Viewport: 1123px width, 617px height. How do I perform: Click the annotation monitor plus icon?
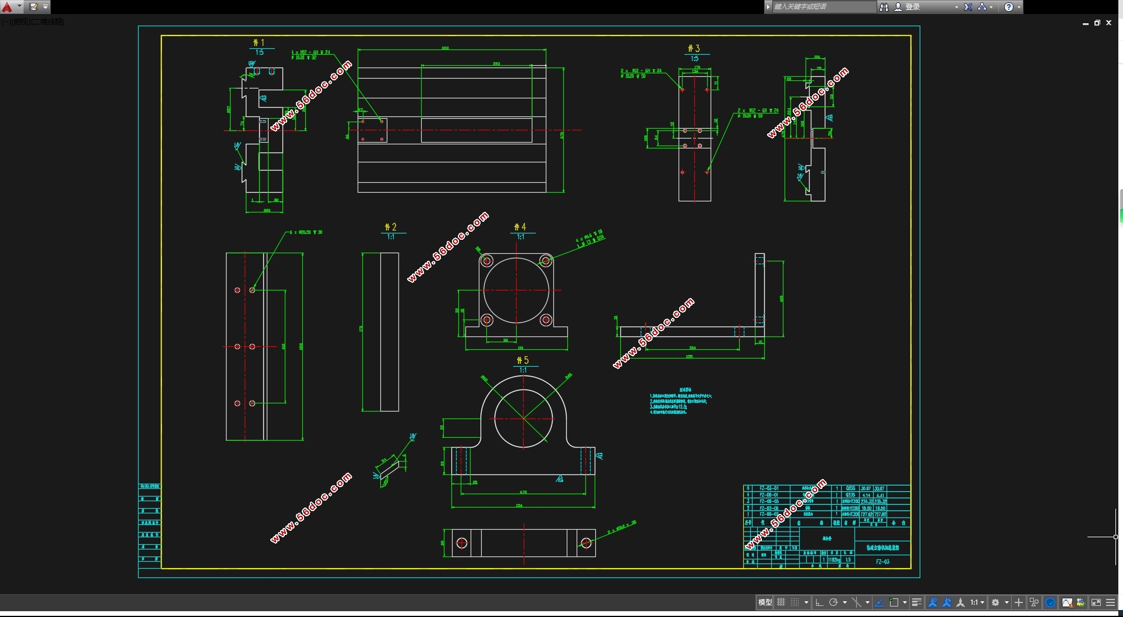coord(1019,602)
